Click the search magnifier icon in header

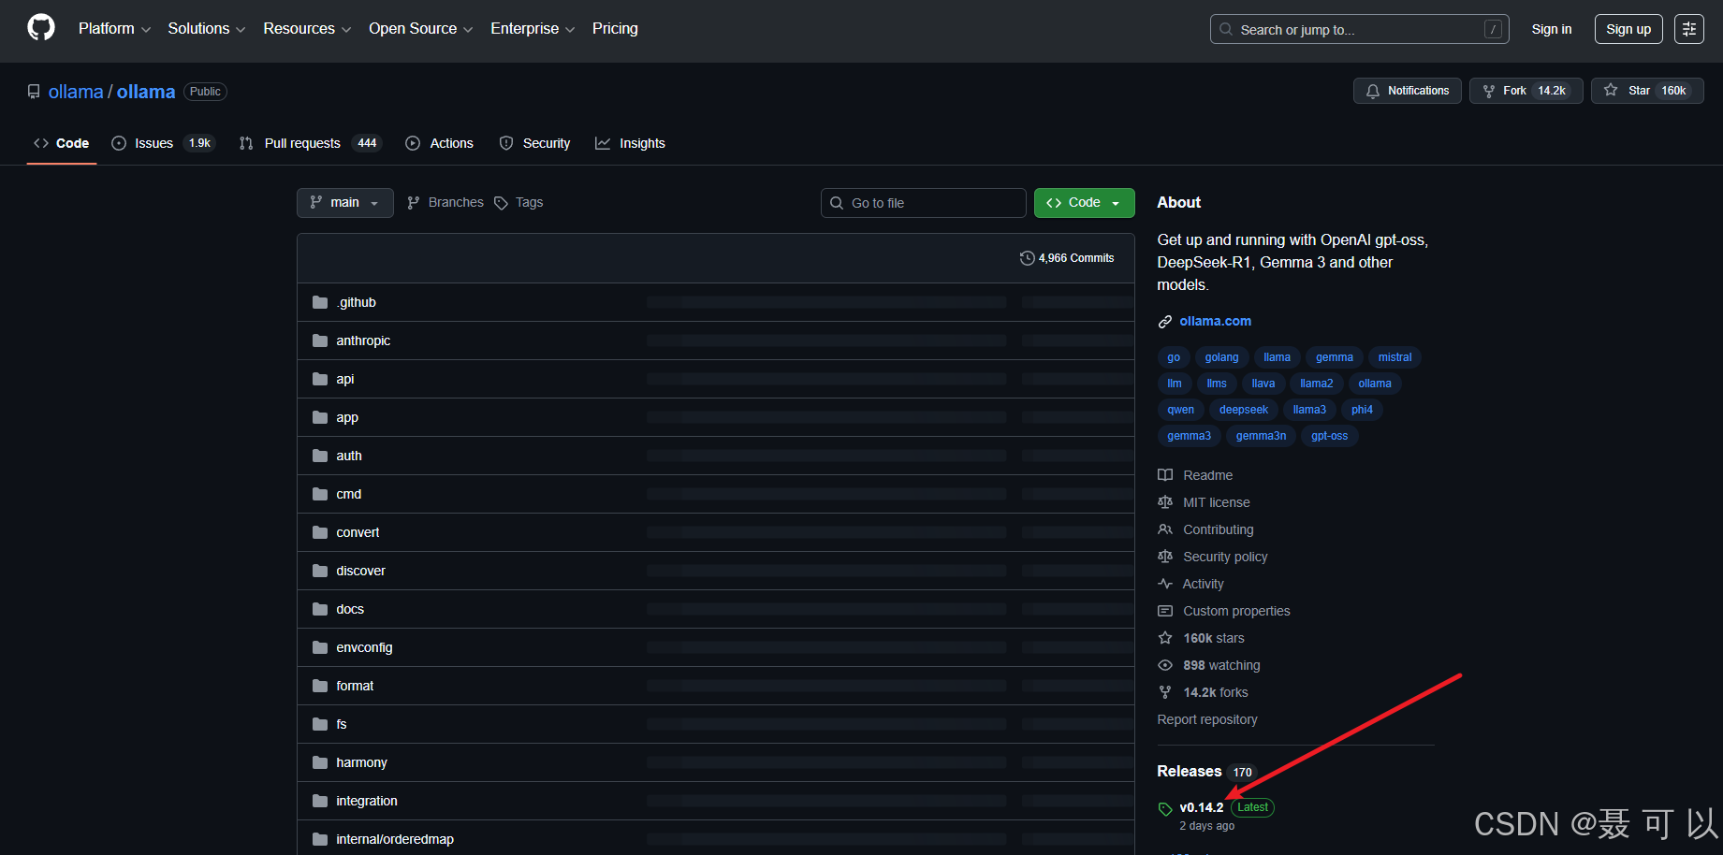click(1226, 29)
